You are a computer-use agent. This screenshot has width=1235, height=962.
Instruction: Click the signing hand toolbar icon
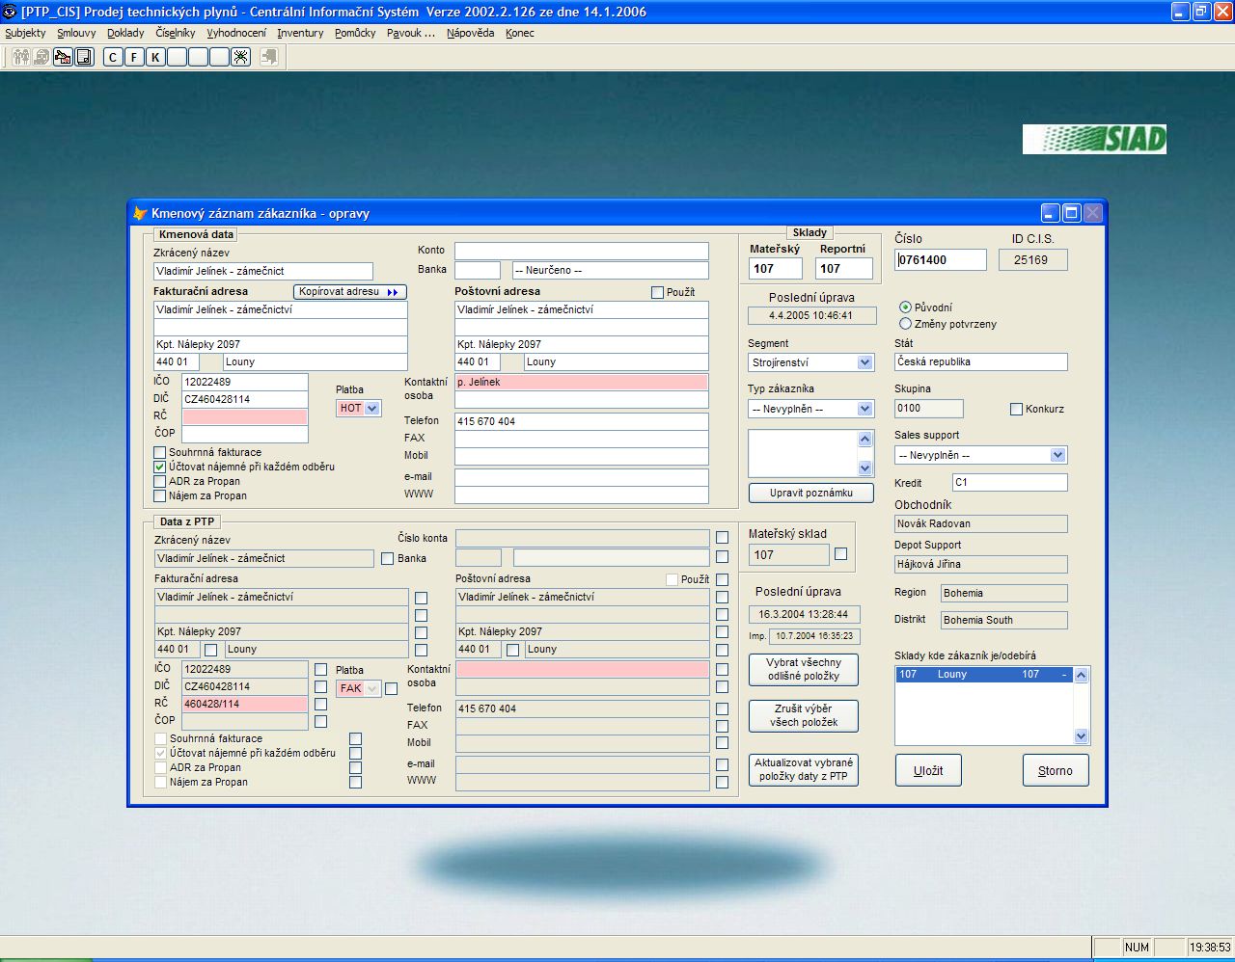63,57
